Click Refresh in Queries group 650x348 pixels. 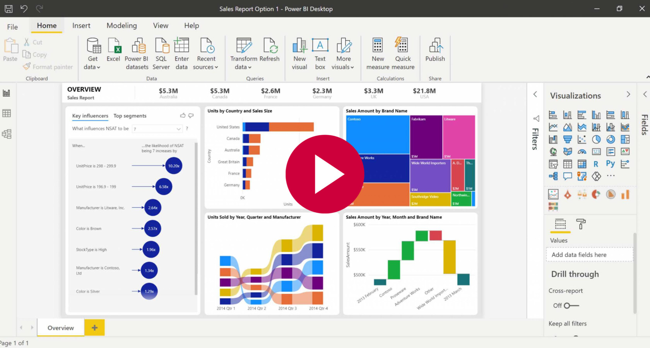coord(269,50)
